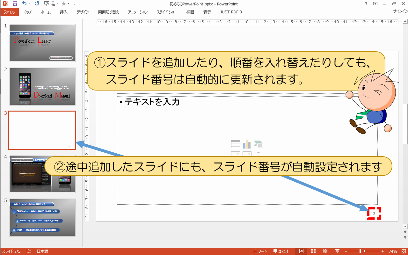Screen dimensions: 408x255
Task: Click zoom in plus button
Action: point(383,251)
